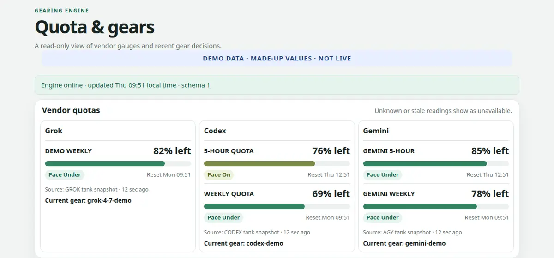
Task: Click Source: GROK tank snapshot text
Action: click(x=96, y=189)
